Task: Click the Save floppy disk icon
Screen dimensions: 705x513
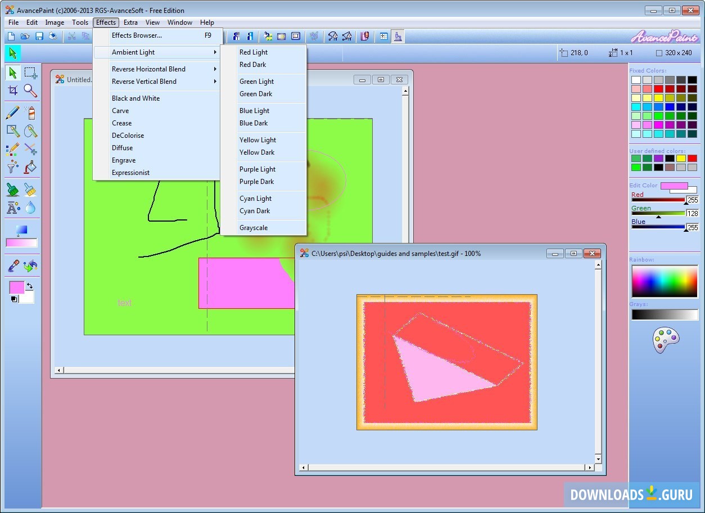Action: [x=39, y=37]
